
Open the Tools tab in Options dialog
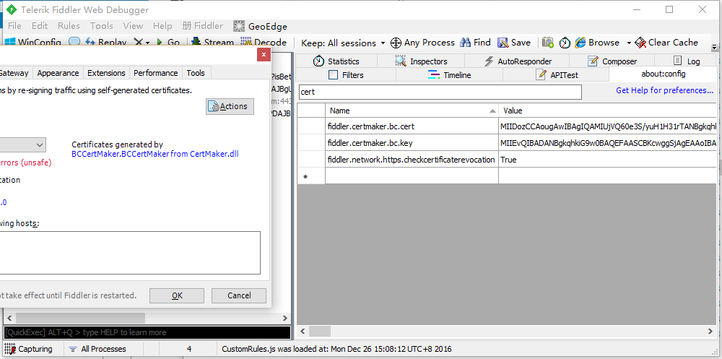pos(196,73)
